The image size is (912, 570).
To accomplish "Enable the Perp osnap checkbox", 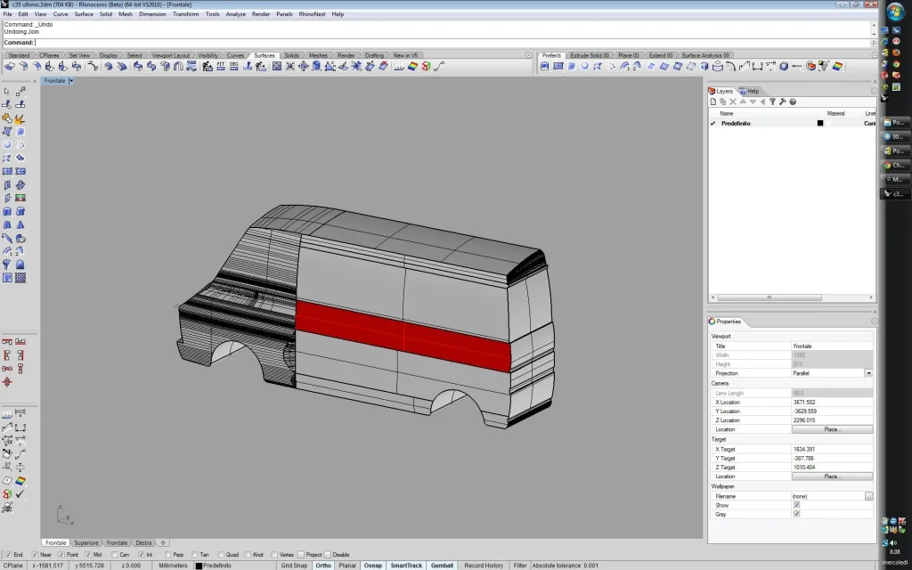I will (x=168, y=555).
